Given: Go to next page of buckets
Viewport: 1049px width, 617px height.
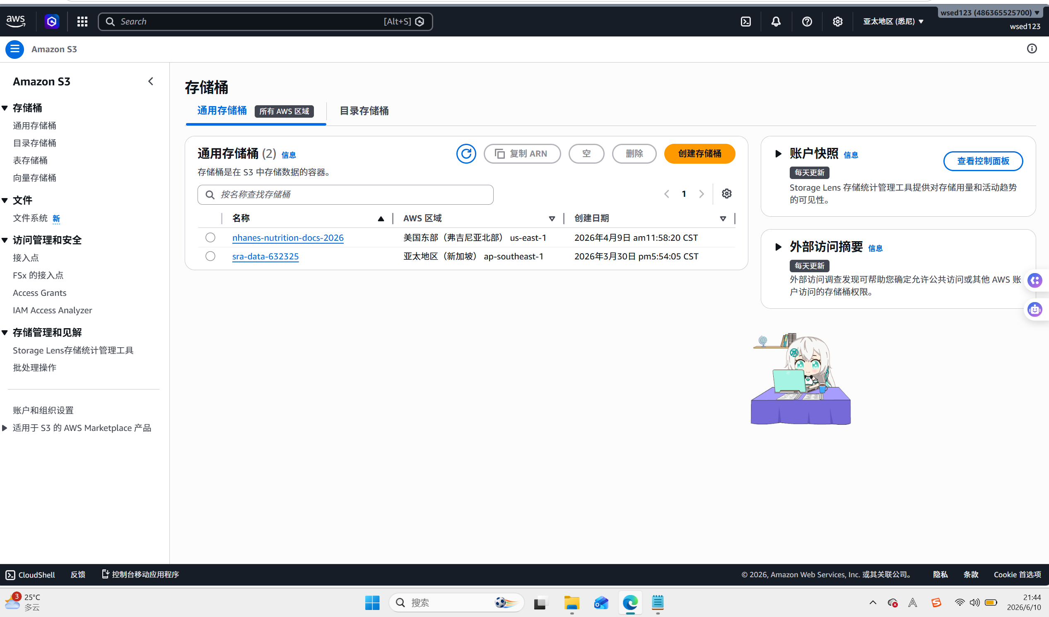Looking at the screenshot, I should pyautogui.click(x=702, y=194).
